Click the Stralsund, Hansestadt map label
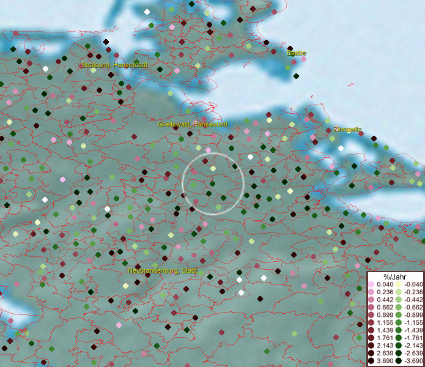Viewport: 425px width, 367px height. point(114,65)
